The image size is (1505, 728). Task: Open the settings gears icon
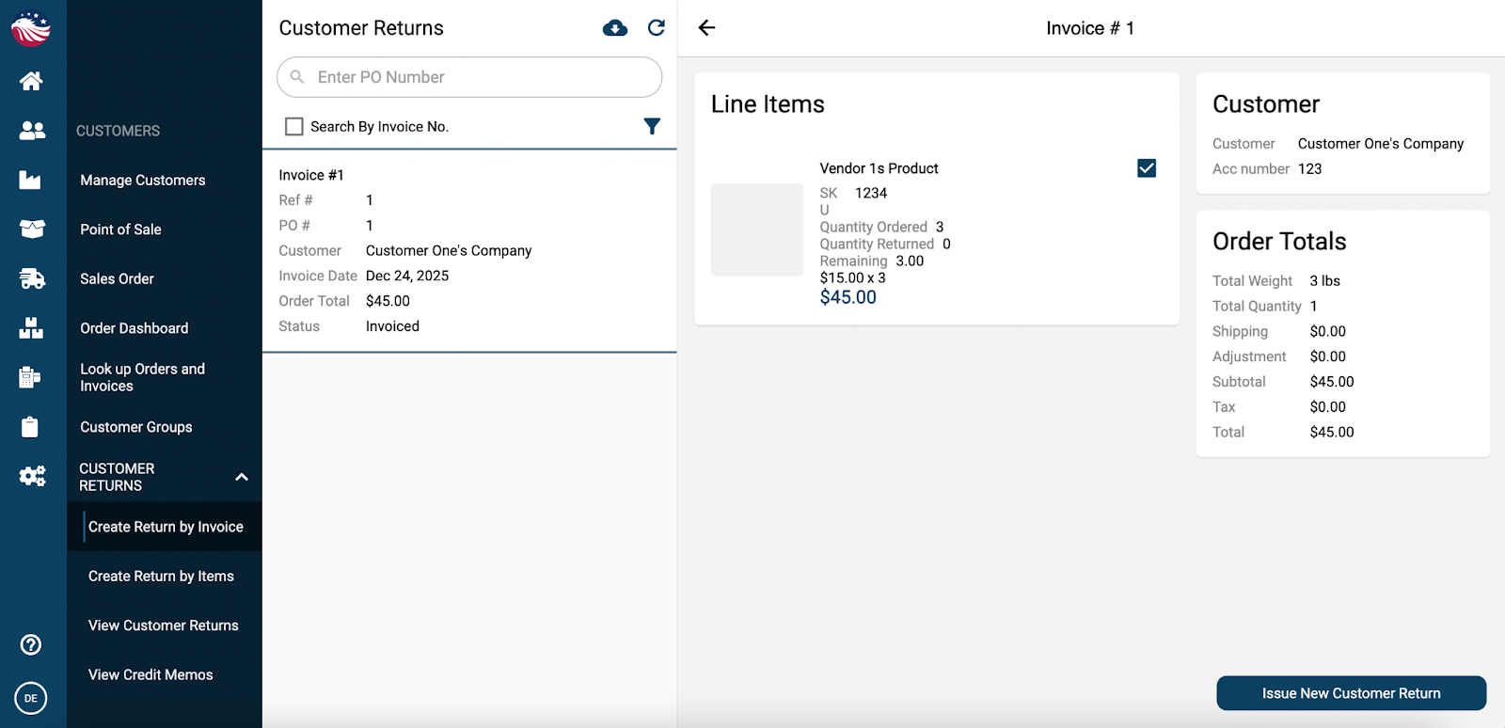pos(32,476)
